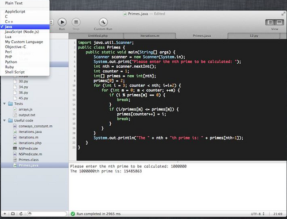287x219 pixels.
Task: Enter fullscreen via title bar arrows icon
Action: (x=283, y=14)
